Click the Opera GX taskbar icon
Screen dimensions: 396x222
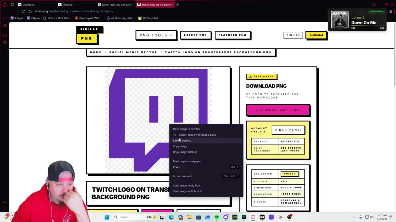[253, 217]
